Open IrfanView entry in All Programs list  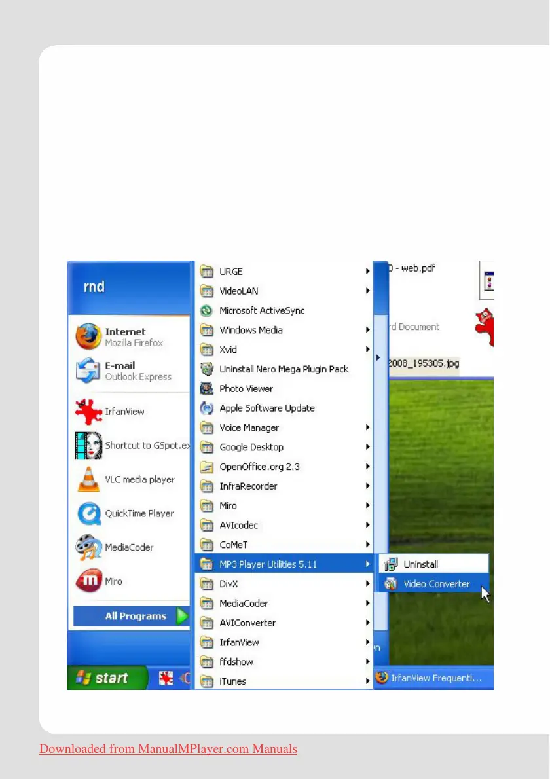click(284, 642)
